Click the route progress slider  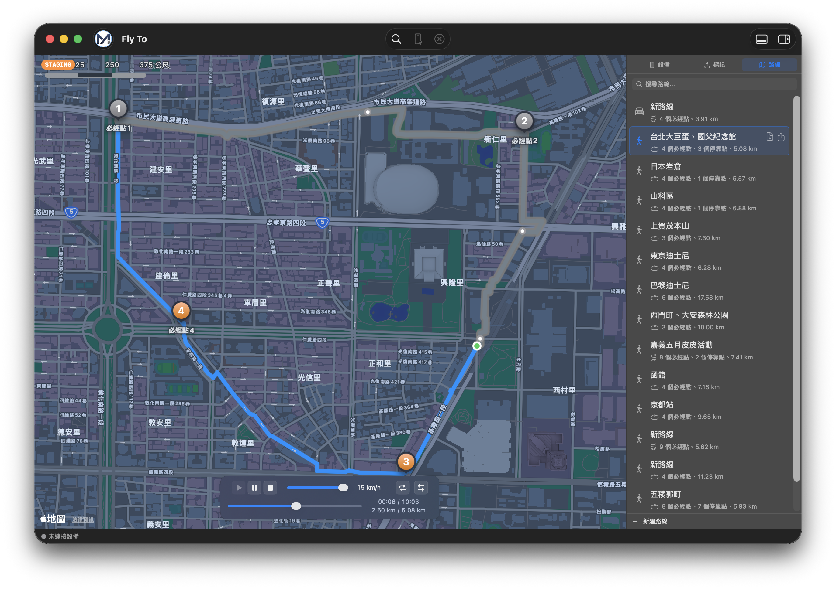[x=294, y=506]
